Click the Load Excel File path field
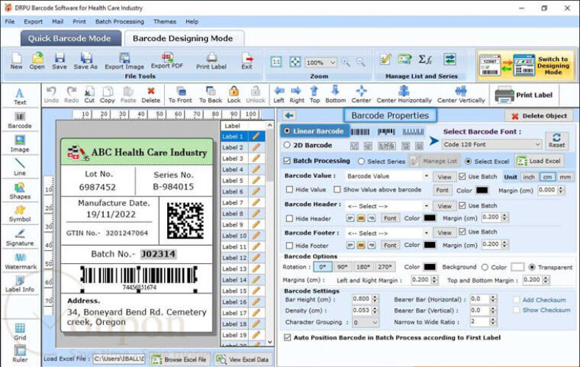 pos(119,359)
